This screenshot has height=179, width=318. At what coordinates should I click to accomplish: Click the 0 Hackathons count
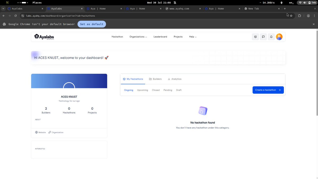pyautogui.click(x=69, y=110)
